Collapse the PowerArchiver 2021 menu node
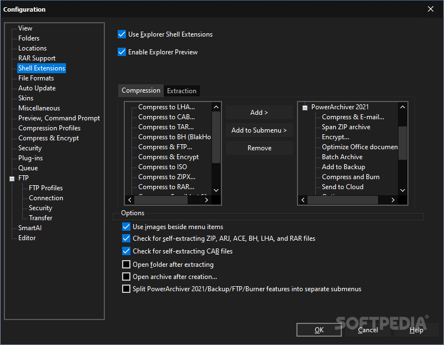 [305, 108]
